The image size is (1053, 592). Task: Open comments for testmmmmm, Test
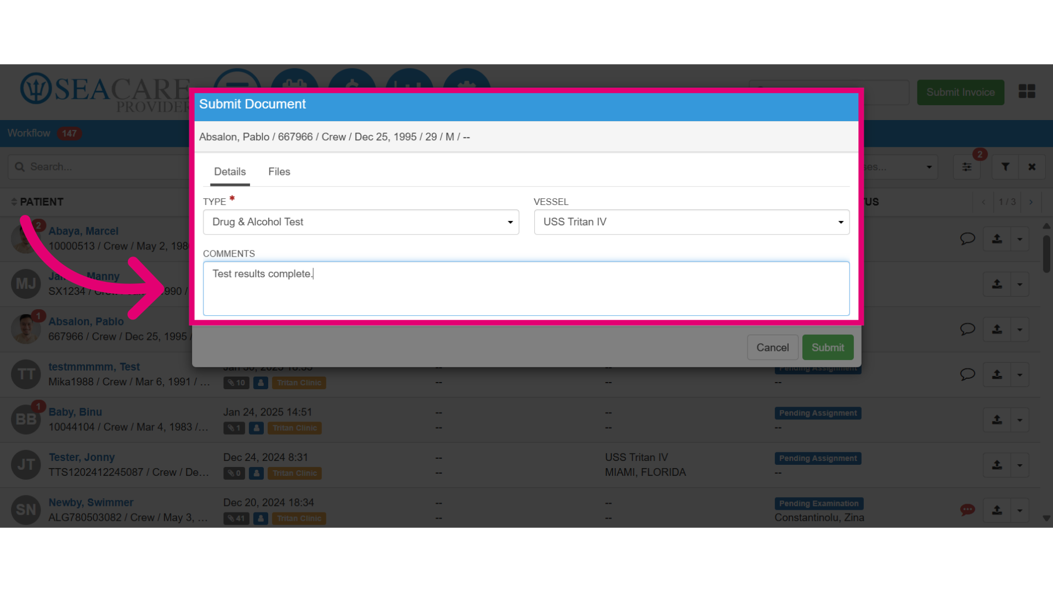(967, 374)
